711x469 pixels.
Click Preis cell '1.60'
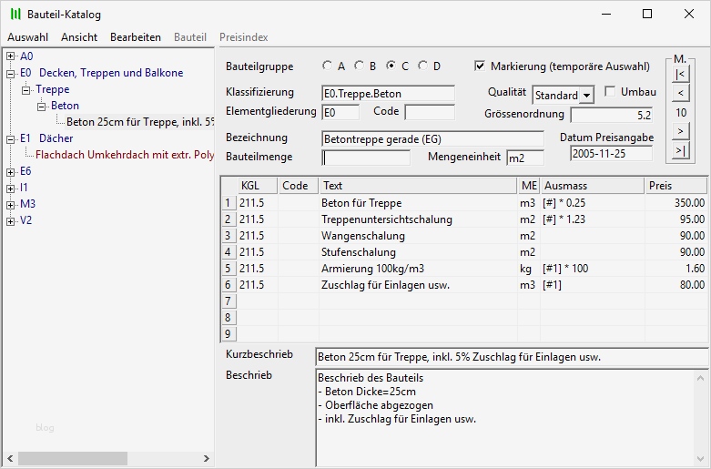(675, 269)
